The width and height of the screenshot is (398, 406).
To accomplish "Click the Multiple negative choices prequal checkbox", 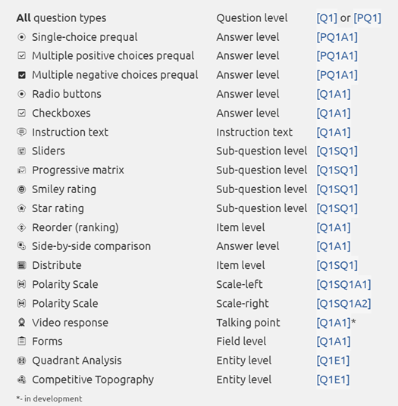I will tap(22, 75).
